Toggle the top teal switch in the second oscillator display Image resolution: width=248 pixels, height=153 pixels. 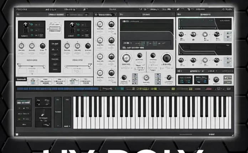pyautogui.click(x=78, y=25)
